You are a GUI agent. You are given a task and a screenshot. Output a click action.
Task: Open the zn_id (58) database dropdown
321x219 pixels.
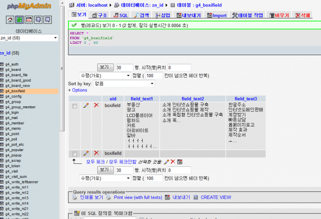pos(29,38)
